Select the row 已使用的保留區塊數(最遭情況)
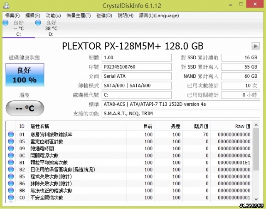The image size is (266, 209). coord(130,169)
